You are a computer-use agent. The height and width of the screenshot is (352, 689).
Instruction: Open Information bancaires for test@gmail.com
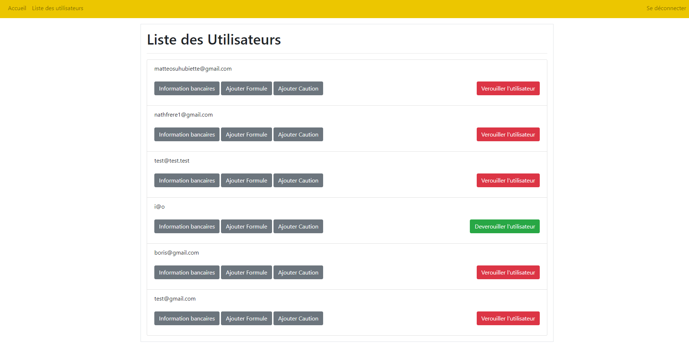point(187,318)
